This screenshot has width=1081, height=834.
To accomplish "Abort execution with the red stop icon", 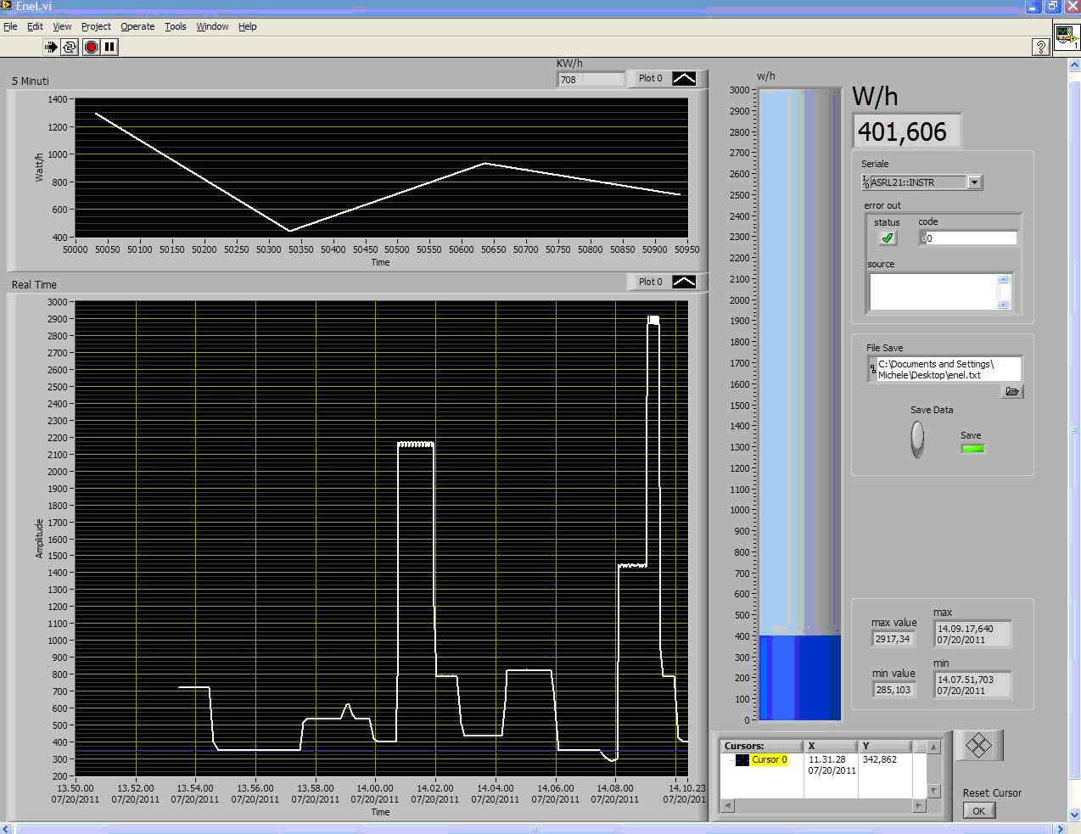I will [91, 47].
